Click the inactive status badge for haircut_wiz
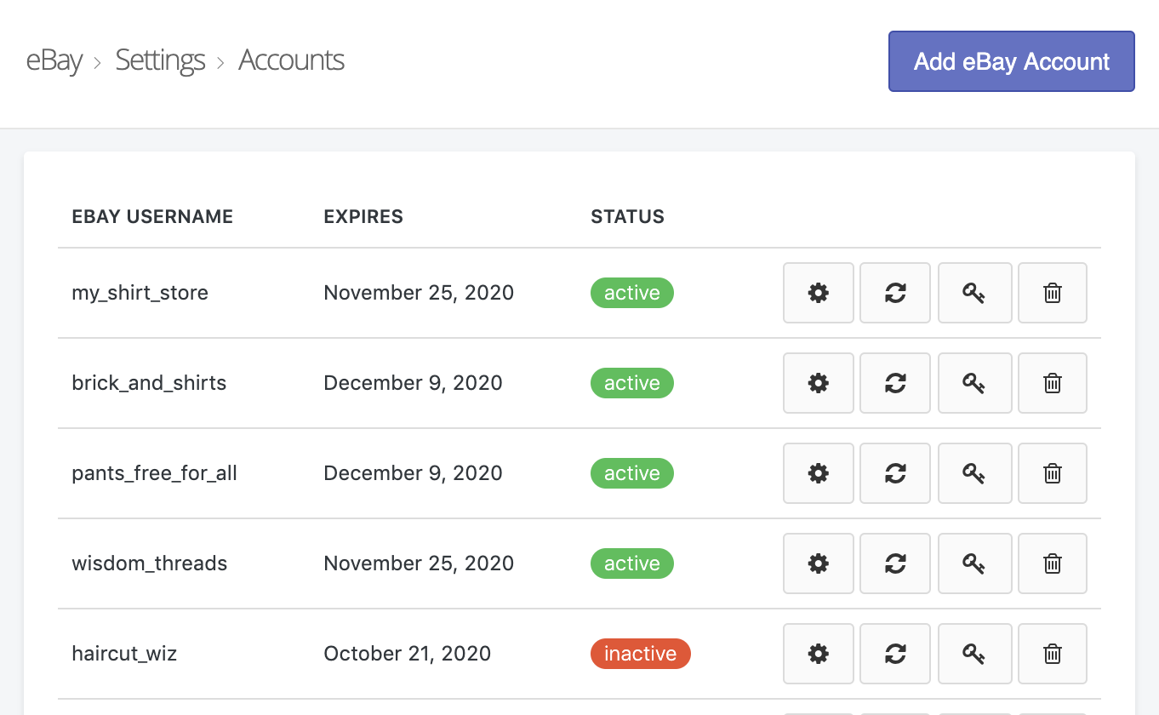Screen dimensions: 1159x715 pyautogui.click(x=640, y=653)
